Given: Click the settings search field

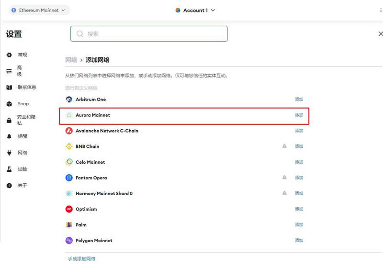Looking at the screenshot, I should [x=149, y=33].
